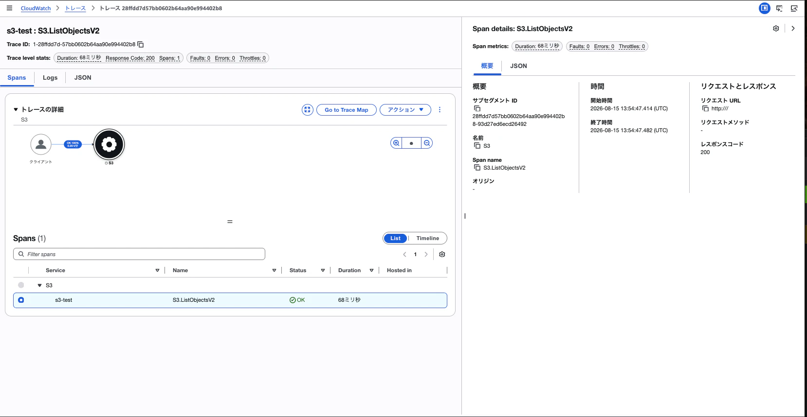Image resolution: width=807 pixels, height=417 pixels.
Task: Open the trace details kebab menu
Action: [440, 110]
